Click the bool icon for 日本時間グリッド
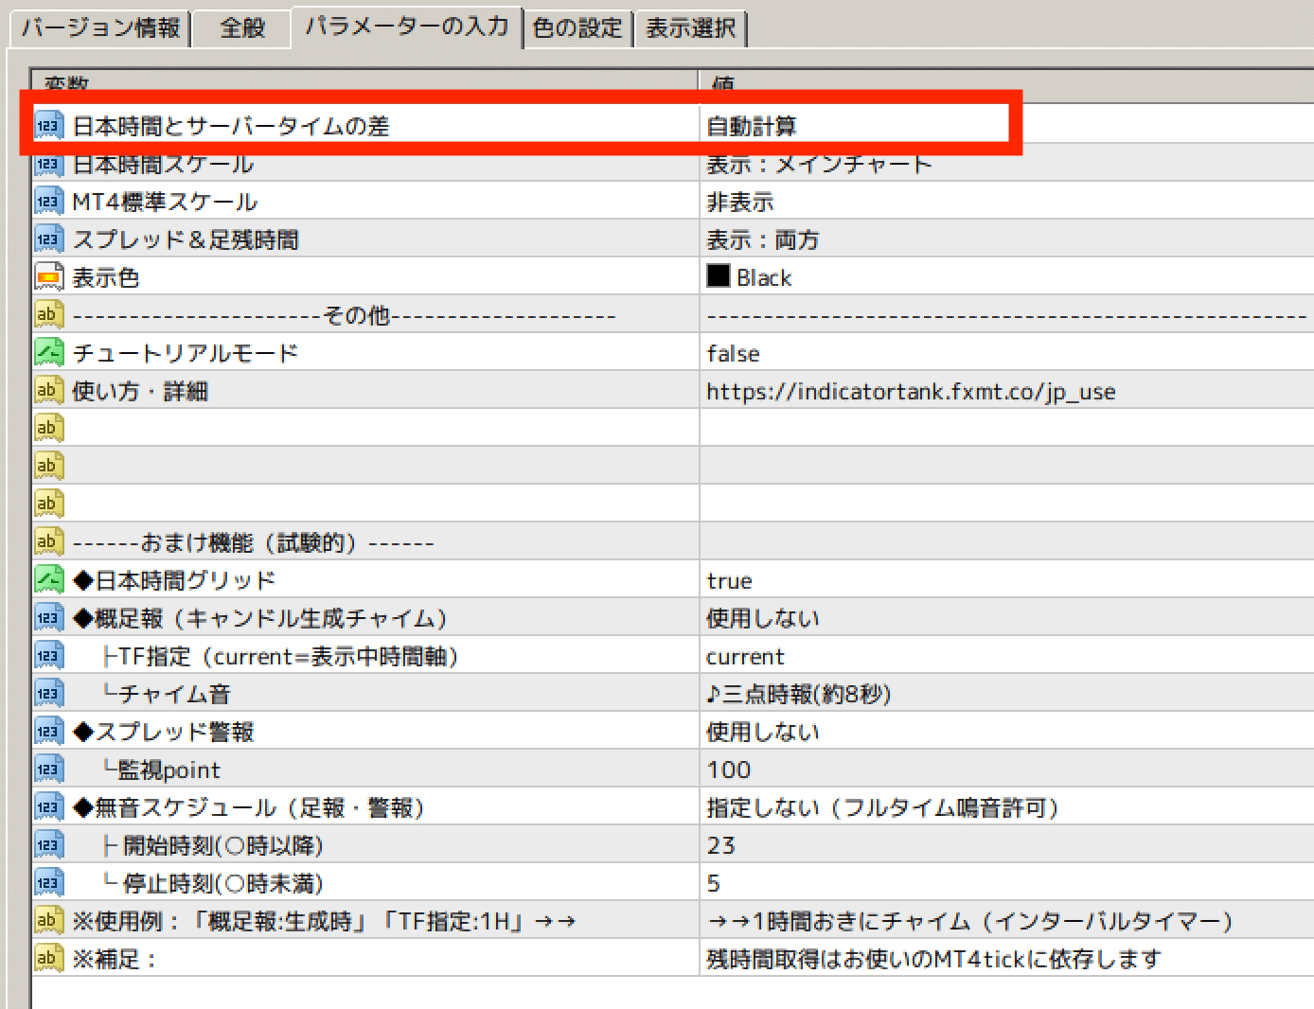Image resolution: width=1314 pixels, height=1009 pixels. (48, 580)
